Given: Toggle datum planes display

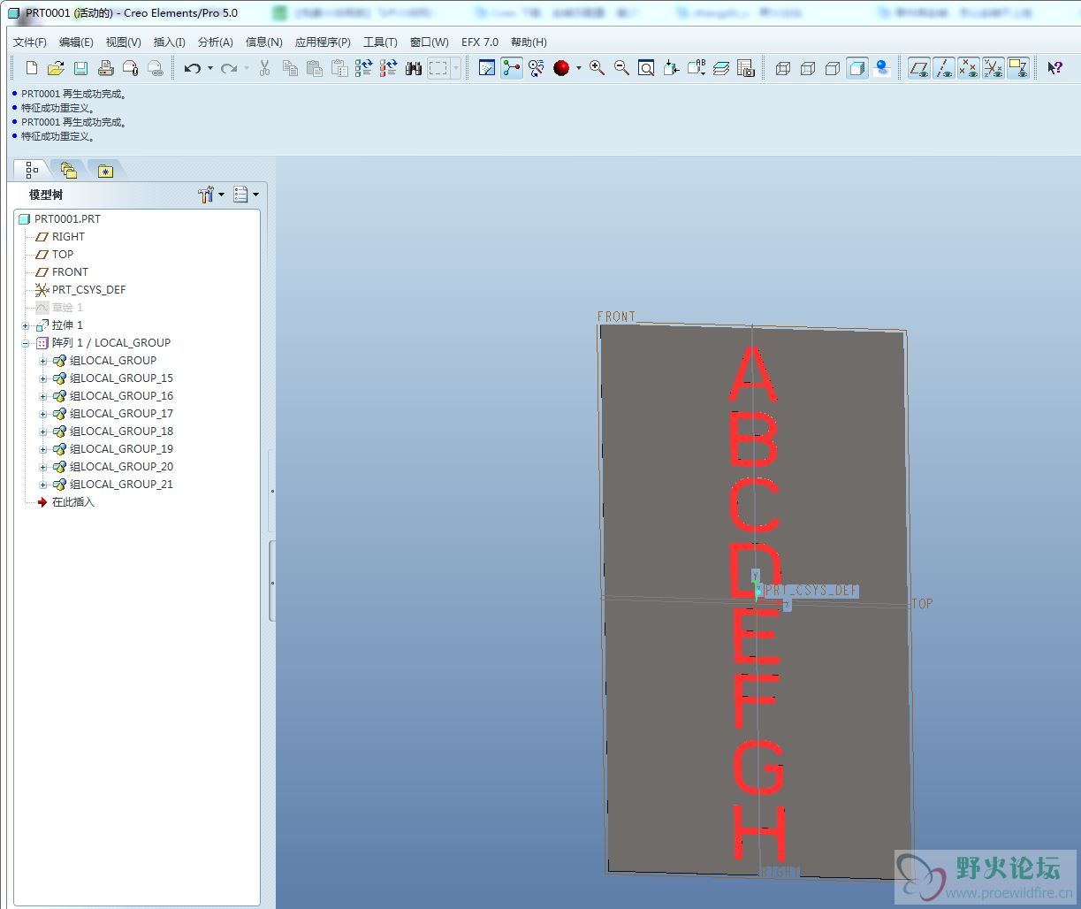Looking at the screenshot, I should pos(919,68).
